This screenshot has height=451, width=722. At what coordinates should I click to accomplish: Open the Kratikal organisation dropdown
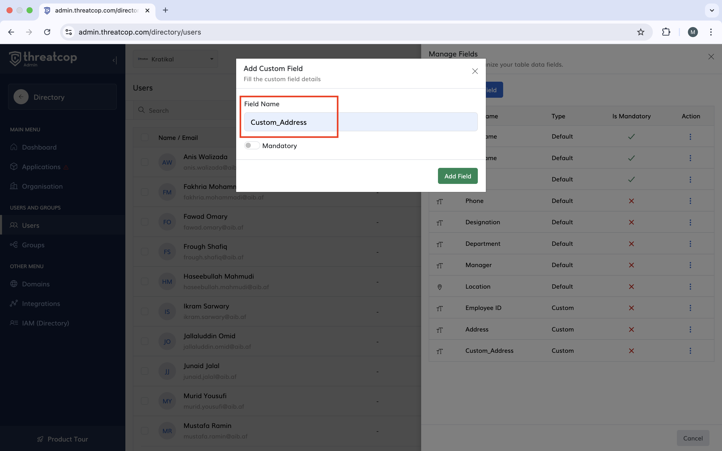click(175, 59)
